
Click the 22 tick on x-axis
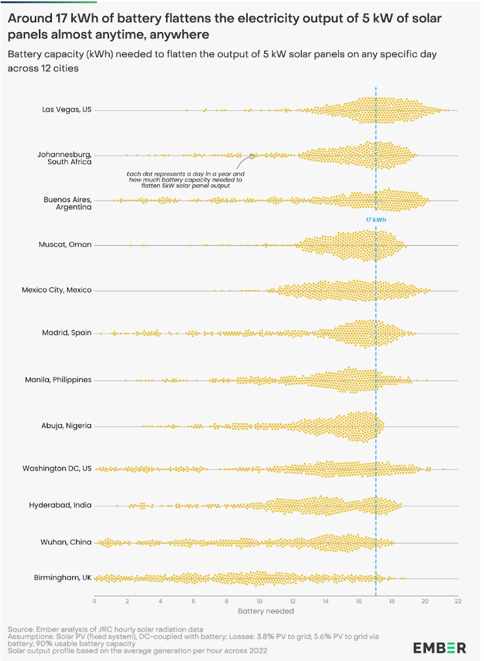[x=458, y=601]
